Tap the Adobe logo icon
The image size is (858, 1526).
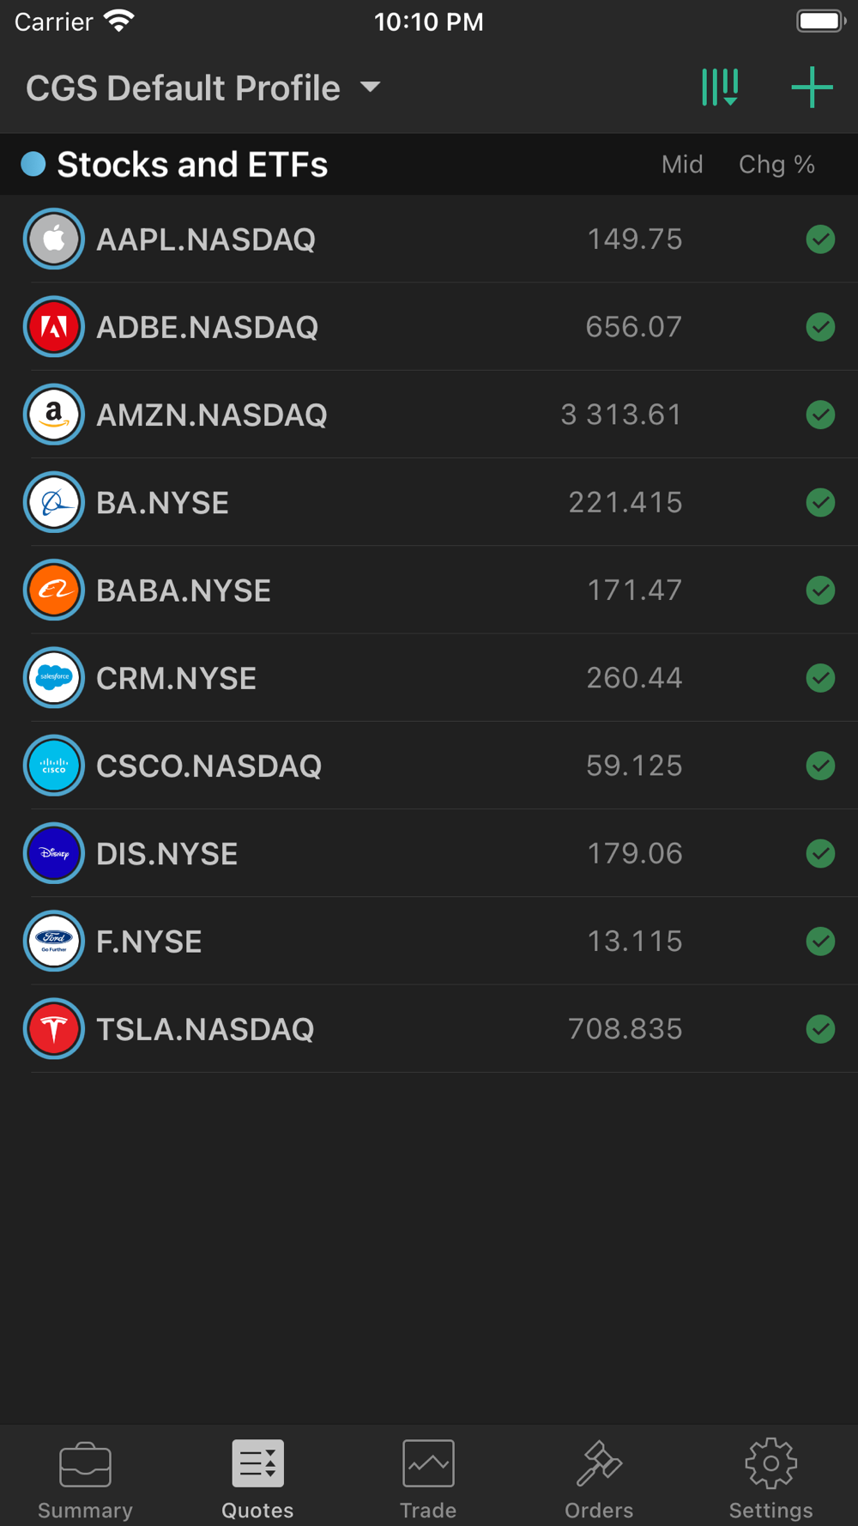point(54,326)
